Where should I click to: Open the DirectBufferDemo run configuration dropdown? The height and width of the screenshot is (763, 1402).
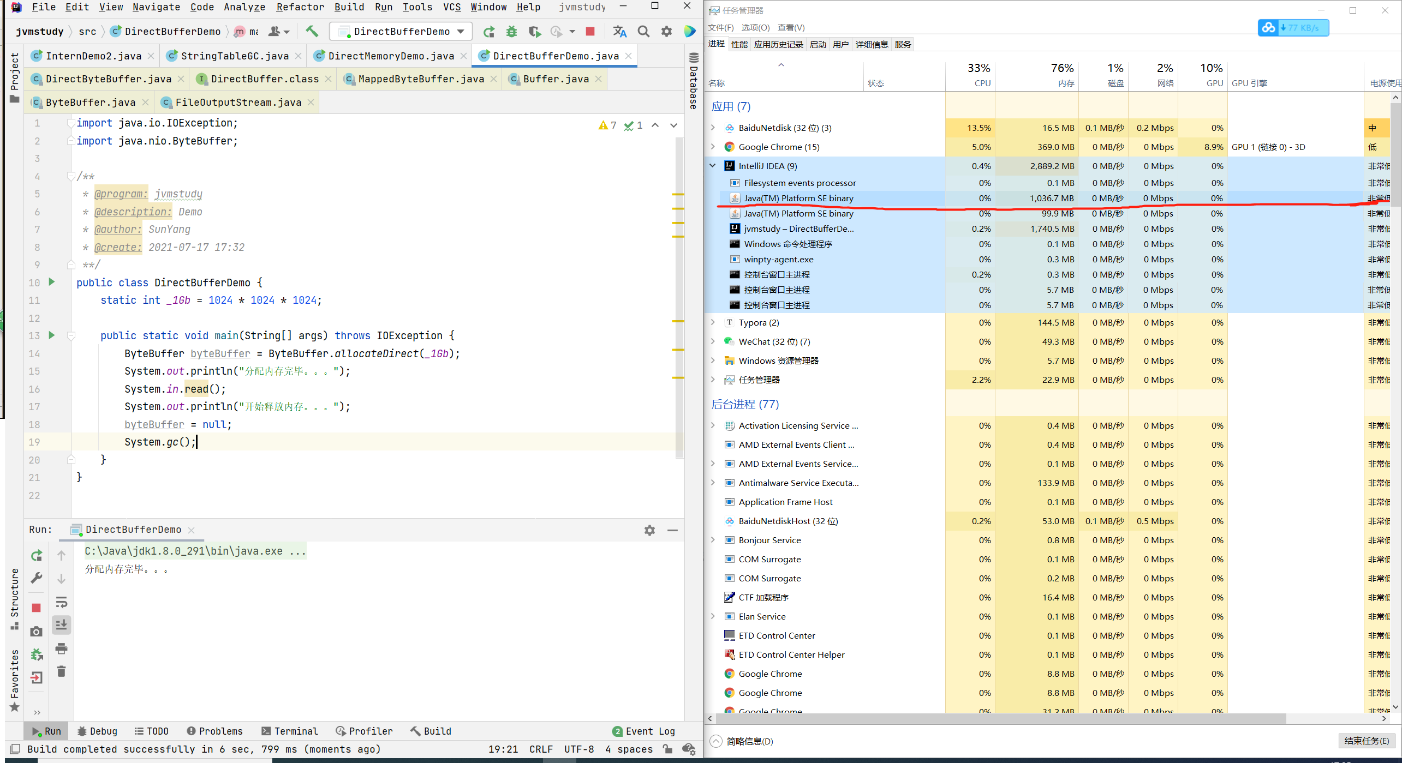coord(402,32)
